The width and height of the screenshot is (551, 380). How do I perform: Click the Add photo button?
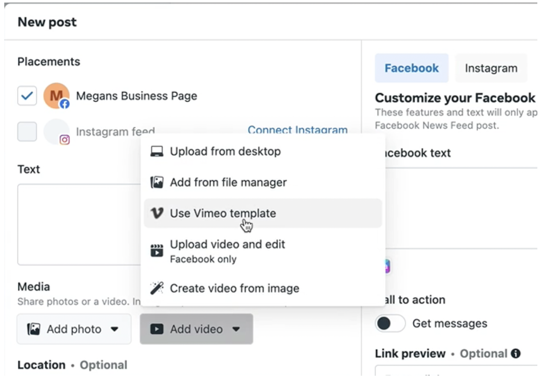point(74,329)
